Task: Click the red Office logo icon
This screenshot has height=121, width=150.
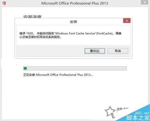Action: [4, 3]
